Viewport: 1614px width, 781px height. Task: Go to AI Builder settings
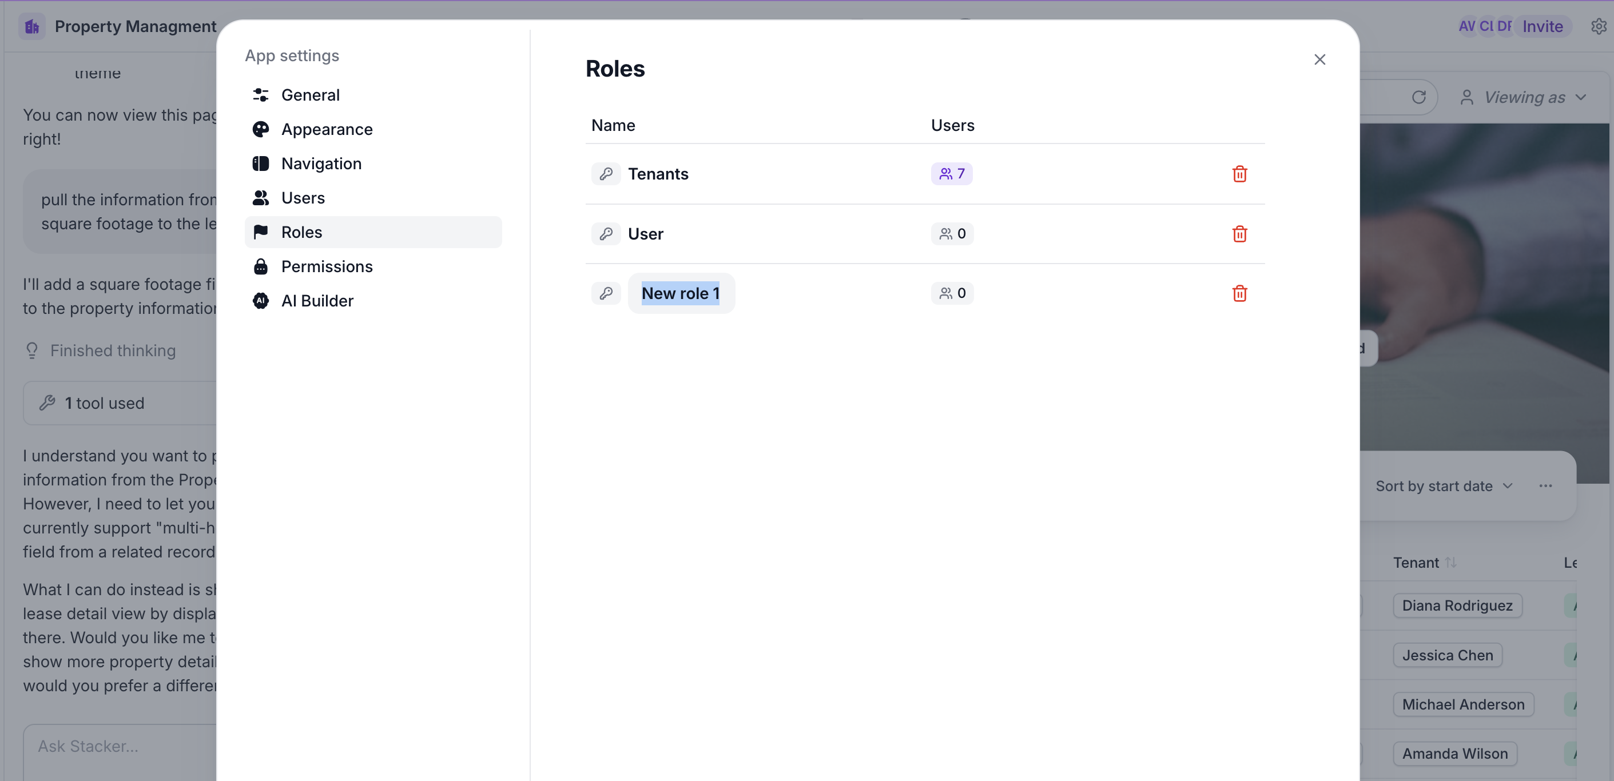point(316,301)
